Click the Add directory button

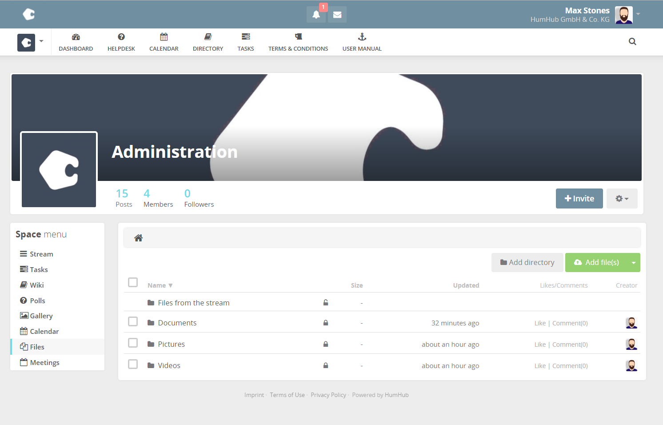(x=527, y=263)
